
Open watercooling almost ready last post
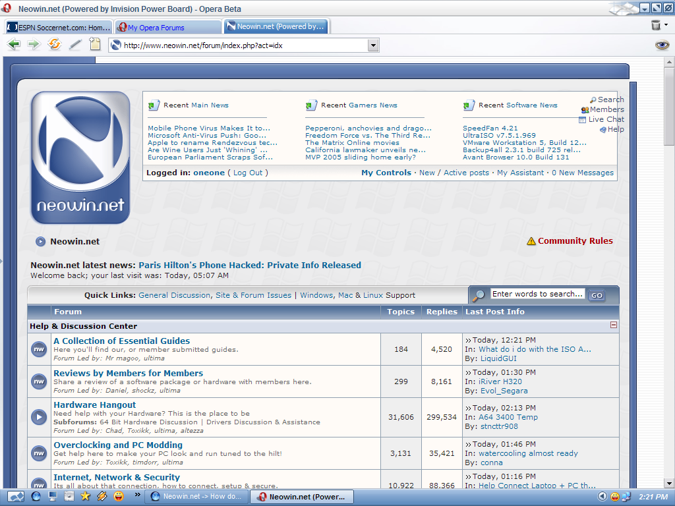(528, 453)
